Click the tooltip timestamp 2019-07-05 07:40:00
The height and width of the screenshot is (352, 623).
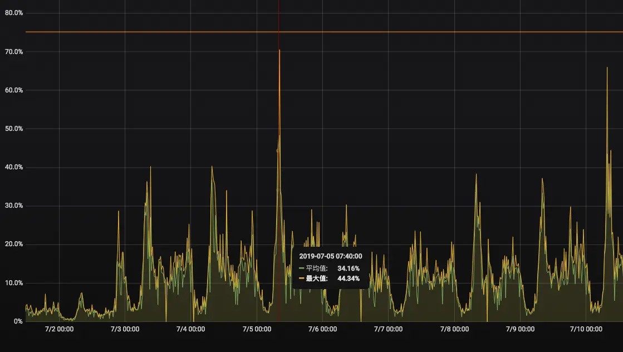(x=331, y=256)
